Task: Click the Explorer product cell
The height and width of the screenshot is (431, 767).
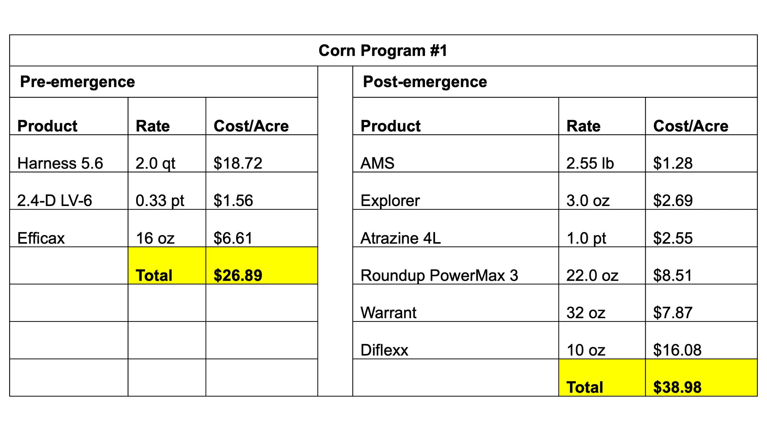Action: click(x=456, y=191)
